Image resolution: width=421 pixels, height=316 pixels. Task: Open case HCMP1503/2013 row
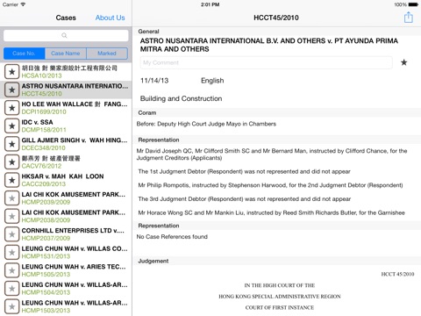click(66, 306)
